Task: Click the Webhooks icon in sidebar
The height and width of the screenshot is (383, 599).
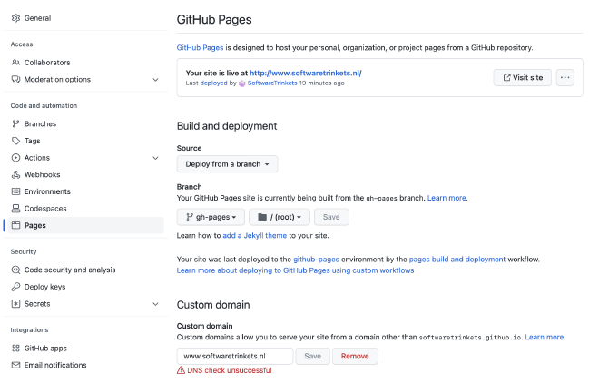Action: 15,174
